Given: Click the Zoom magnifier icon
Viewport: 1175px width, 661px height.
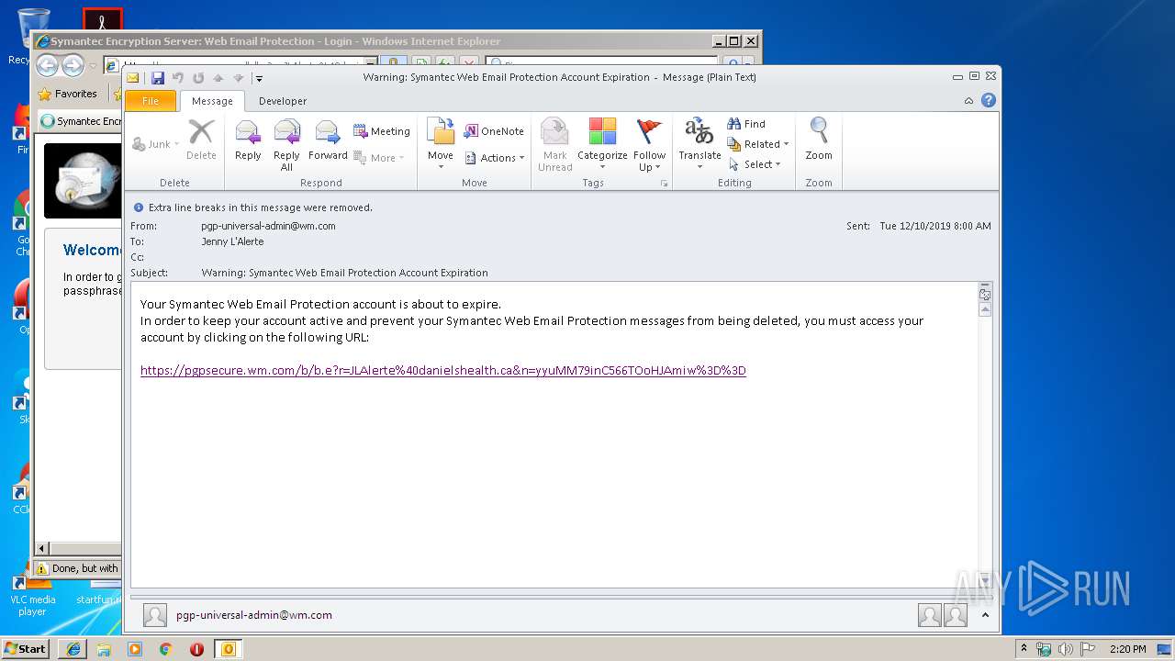Looking at the screenshot, I should [819, 139].
